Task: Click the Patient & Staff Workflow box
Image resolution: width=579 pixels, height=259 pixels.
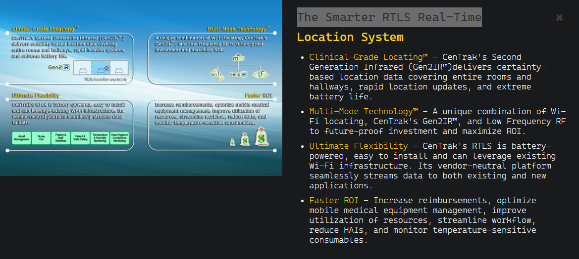Action: (x=60, y=138)
